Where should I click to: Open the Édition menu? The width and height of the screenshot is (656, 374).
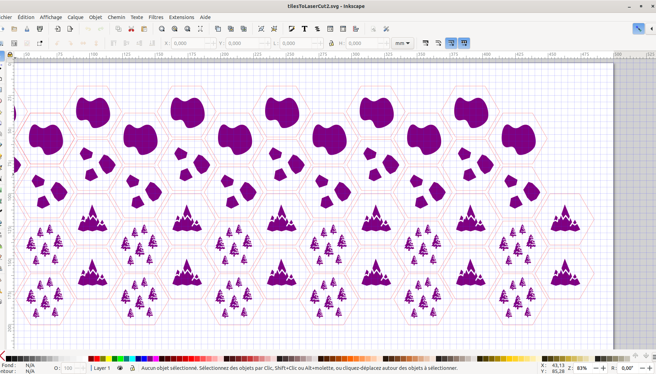26,17
